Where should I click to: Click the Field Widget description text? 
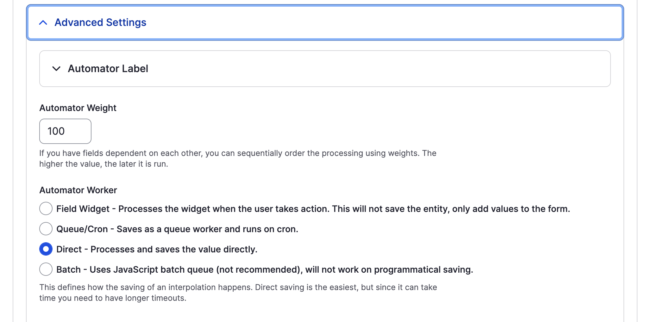[313, 208]
